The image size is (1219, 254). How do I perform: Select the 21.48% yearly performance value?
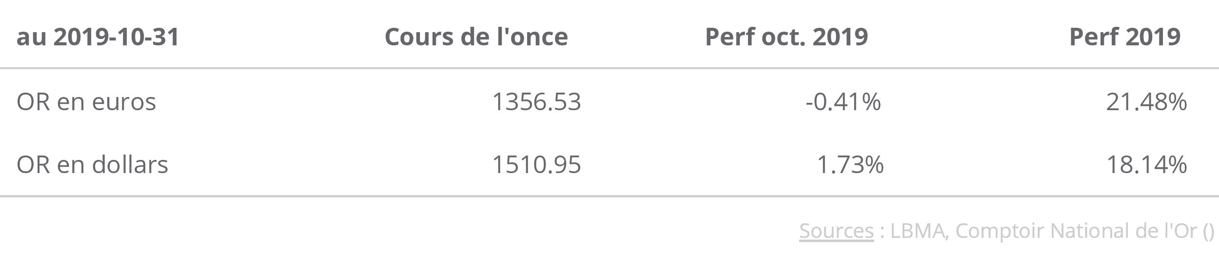click(1146, 102)
